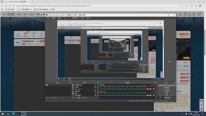Move scene up in Scenes panel

53,98
